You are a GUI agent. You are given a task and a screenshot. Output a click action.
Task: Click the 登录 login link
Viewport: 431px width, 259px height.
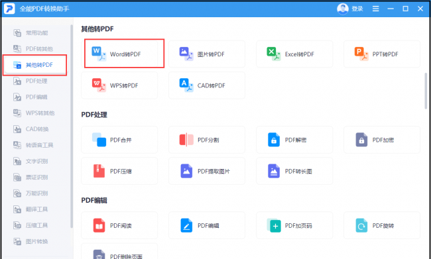tap(357, 9)
